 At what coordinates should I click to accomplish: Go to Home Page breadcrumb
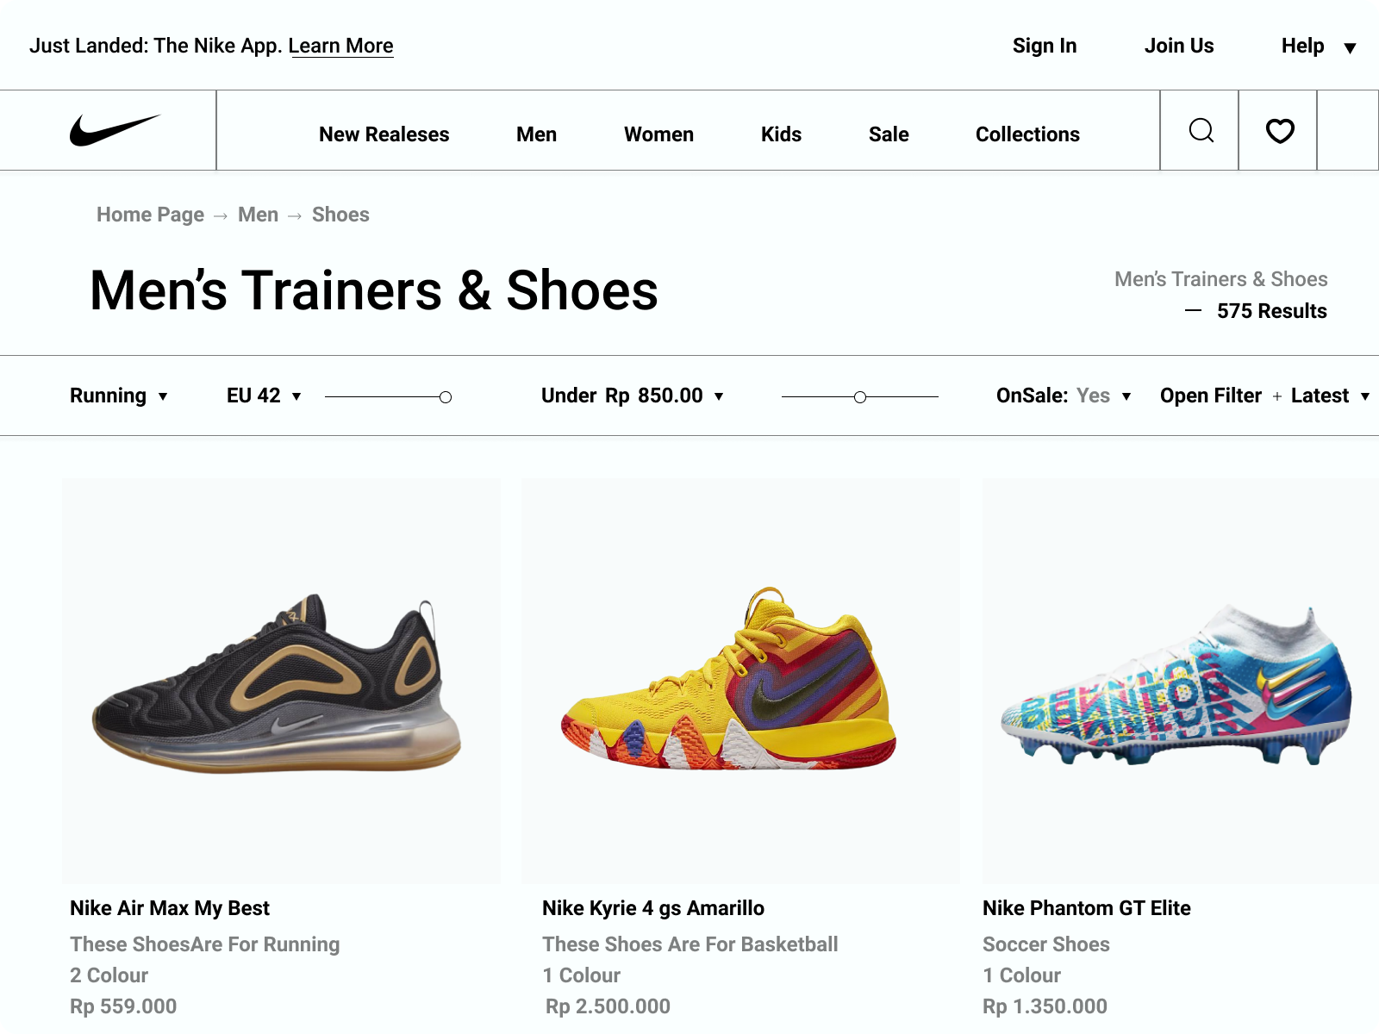pos(150,215)
